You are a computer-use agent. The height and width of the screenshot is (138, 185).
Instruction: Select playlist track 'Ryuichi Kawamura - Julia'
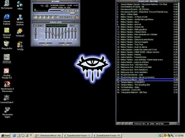[x=147, y=75]
